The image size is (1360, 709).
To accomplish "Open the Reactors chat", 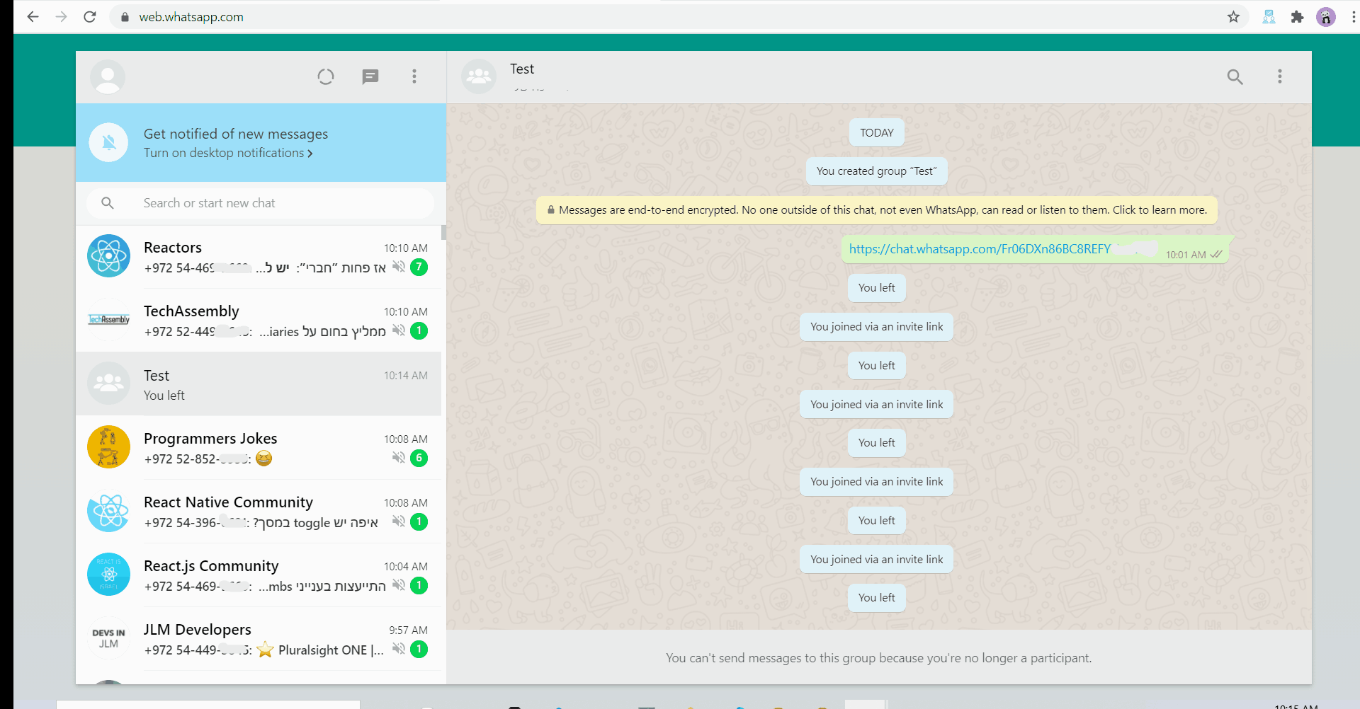I will point(259,257).
